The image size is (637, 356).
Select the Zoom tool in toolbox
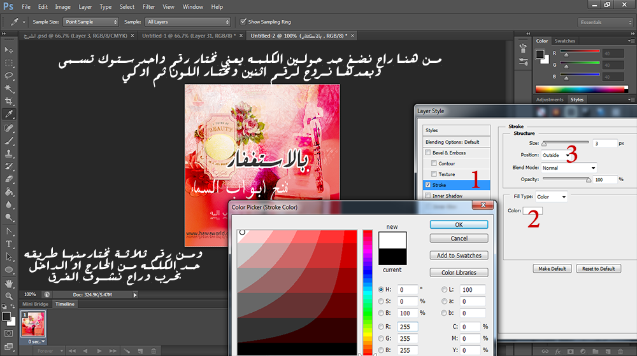pos(9,296)
